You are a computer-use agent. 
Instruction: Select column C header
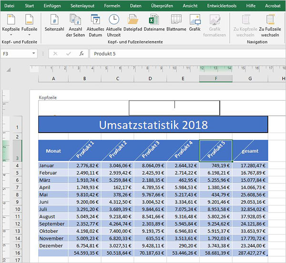pyautogui.click(x=117, y=79)
